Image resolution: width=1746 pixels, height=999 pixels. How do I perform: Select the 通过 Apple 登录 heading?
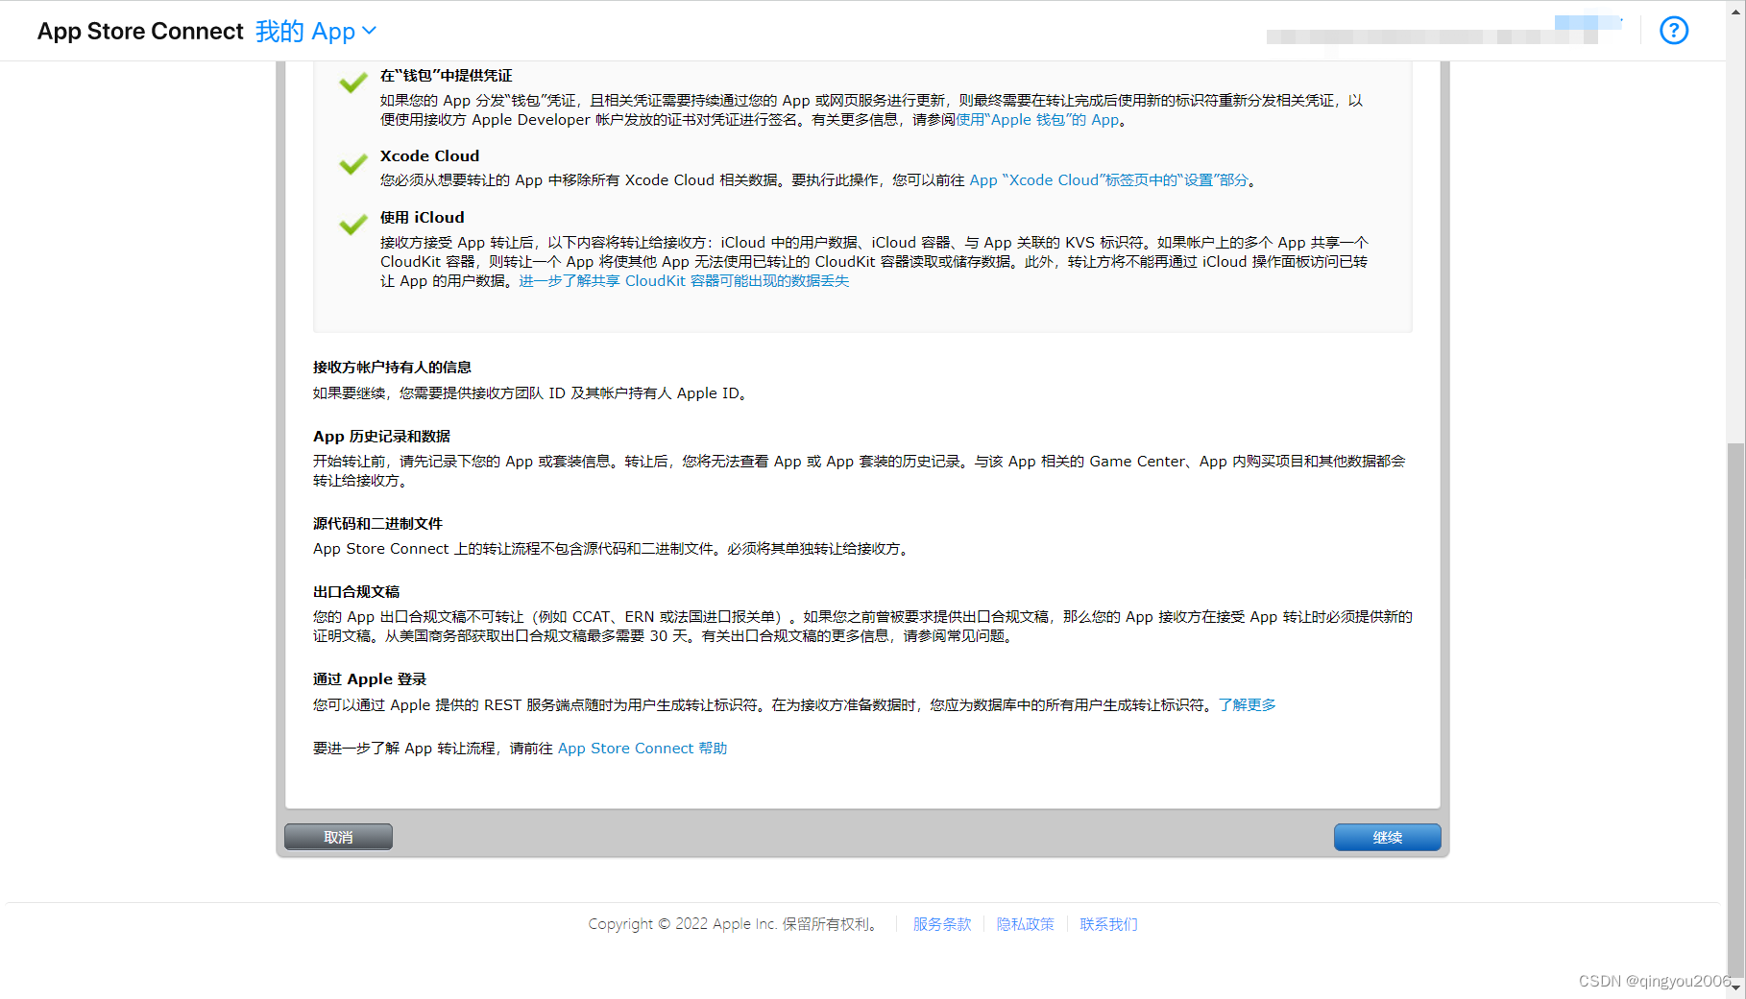370,679
